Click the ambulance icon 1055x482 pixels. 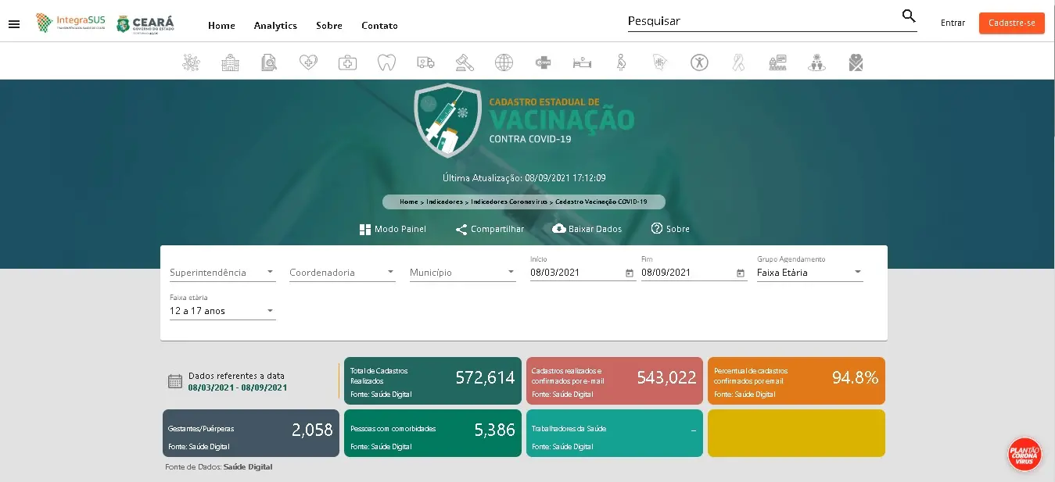tap(425, 62)
